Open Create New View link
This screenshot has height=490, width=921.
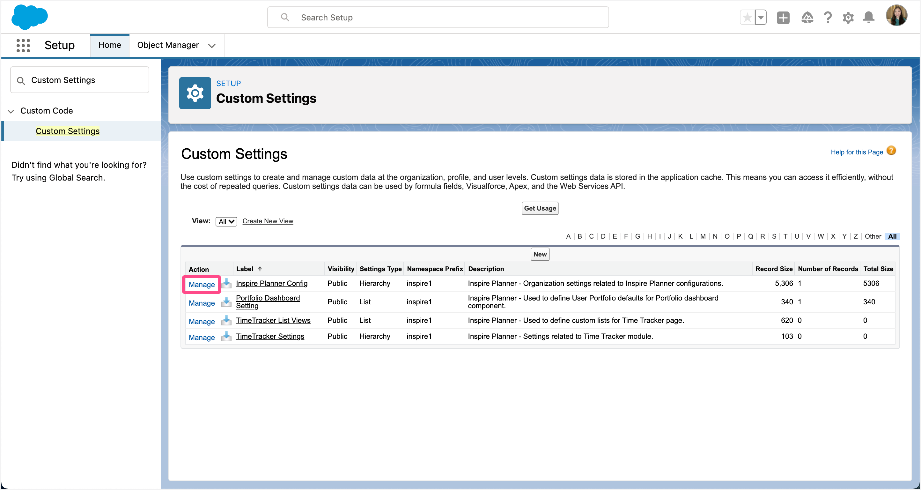(x=268, y=221)
